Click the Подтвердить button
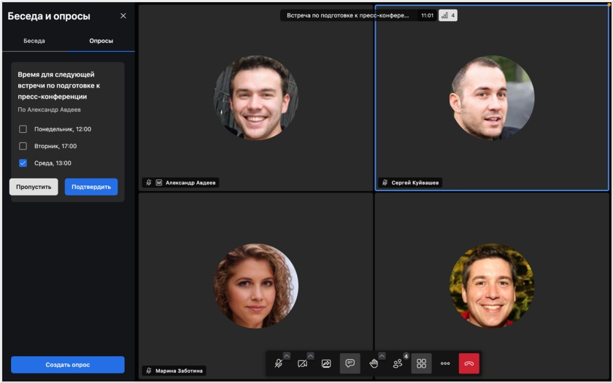613x383 pixels. 91,187
